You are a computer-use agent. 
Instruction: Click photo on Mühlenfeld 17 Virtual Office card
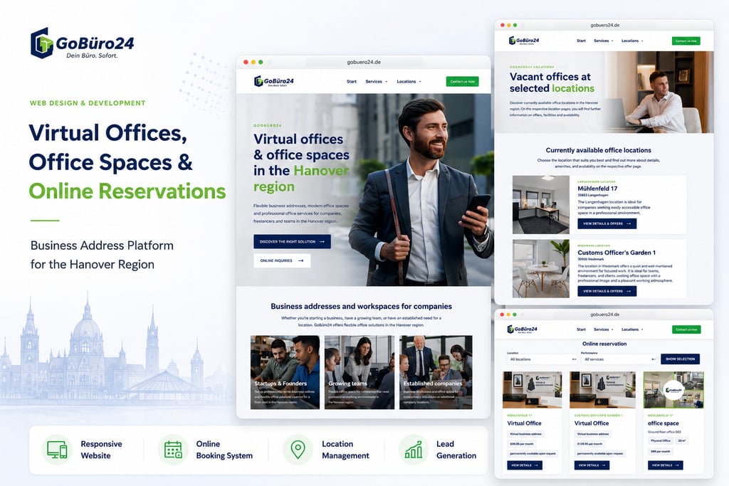[x=533, y=390]
